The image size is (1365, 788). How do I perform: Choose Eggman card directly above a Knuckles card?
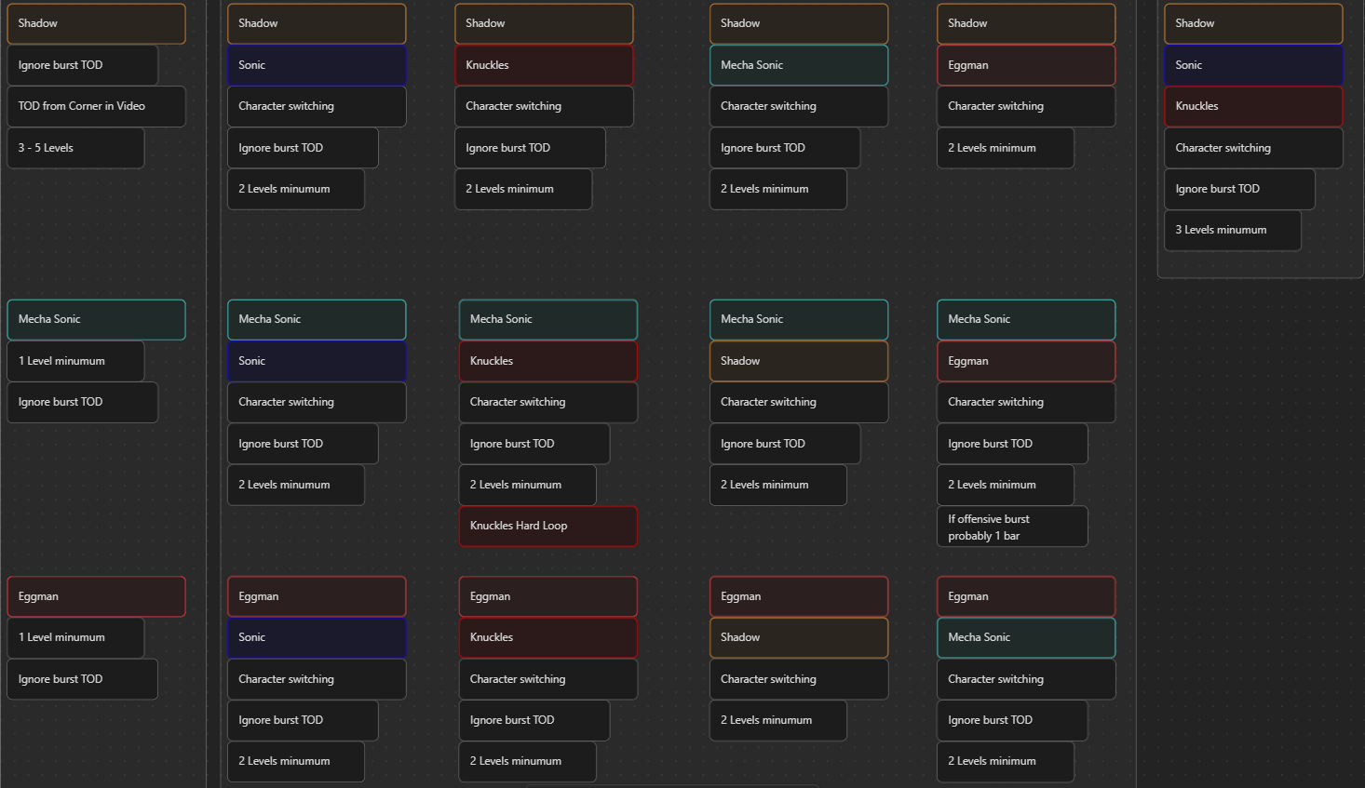[547, 596]
